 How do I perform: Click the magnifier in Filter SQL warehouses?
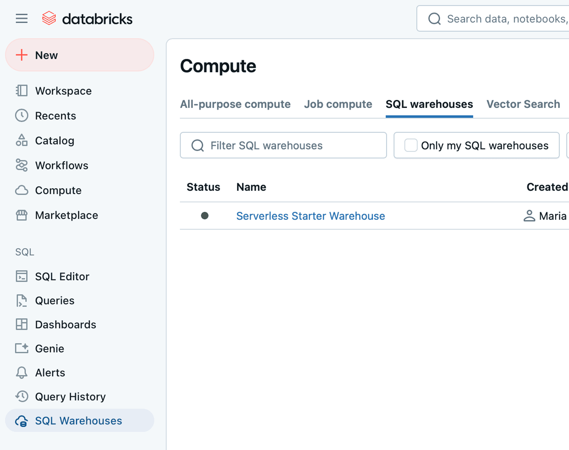tap(198, 145)
